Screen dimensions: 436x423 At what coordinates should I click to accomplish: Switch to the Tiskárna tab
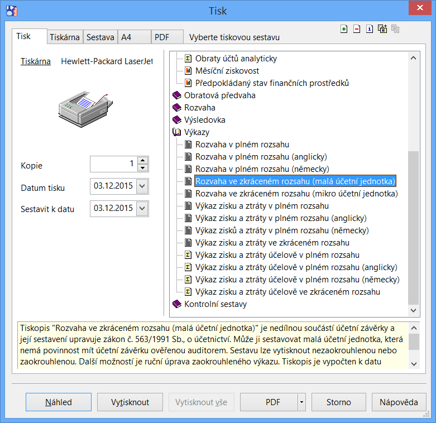tap(65, 37)
